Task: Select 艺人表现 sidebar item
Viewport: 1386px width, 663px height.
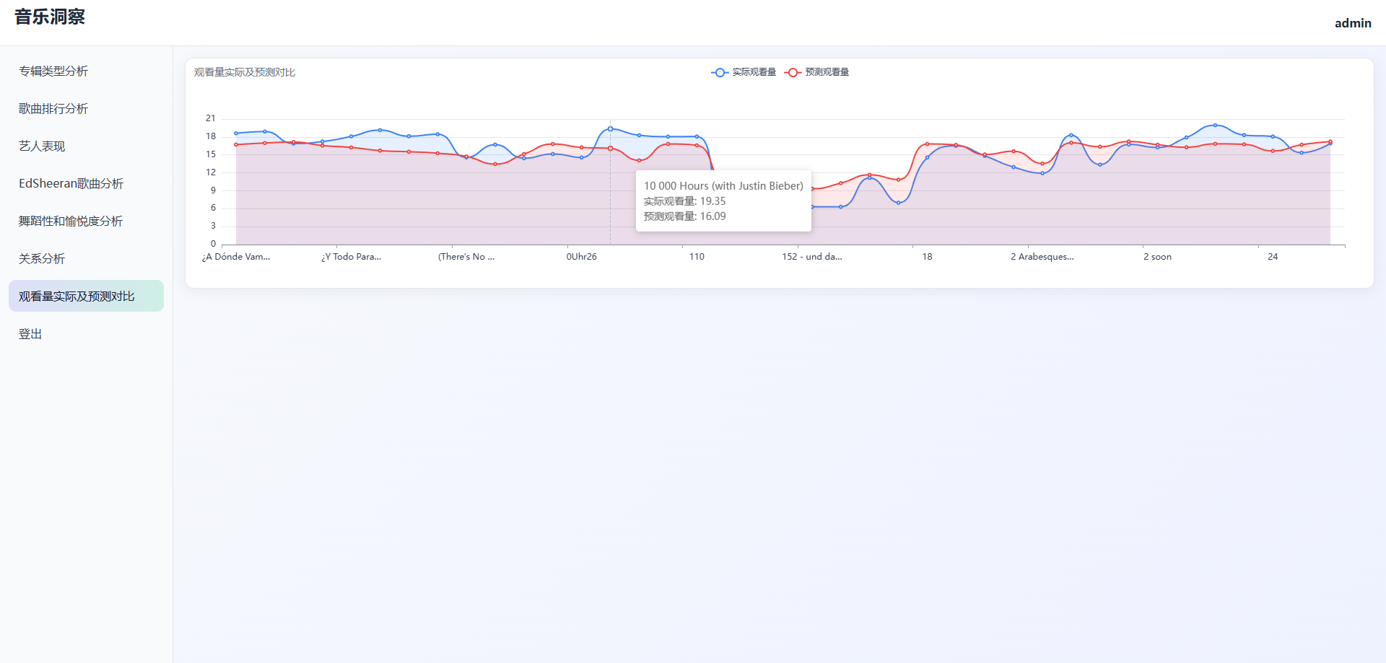Action: coord(42,146)
